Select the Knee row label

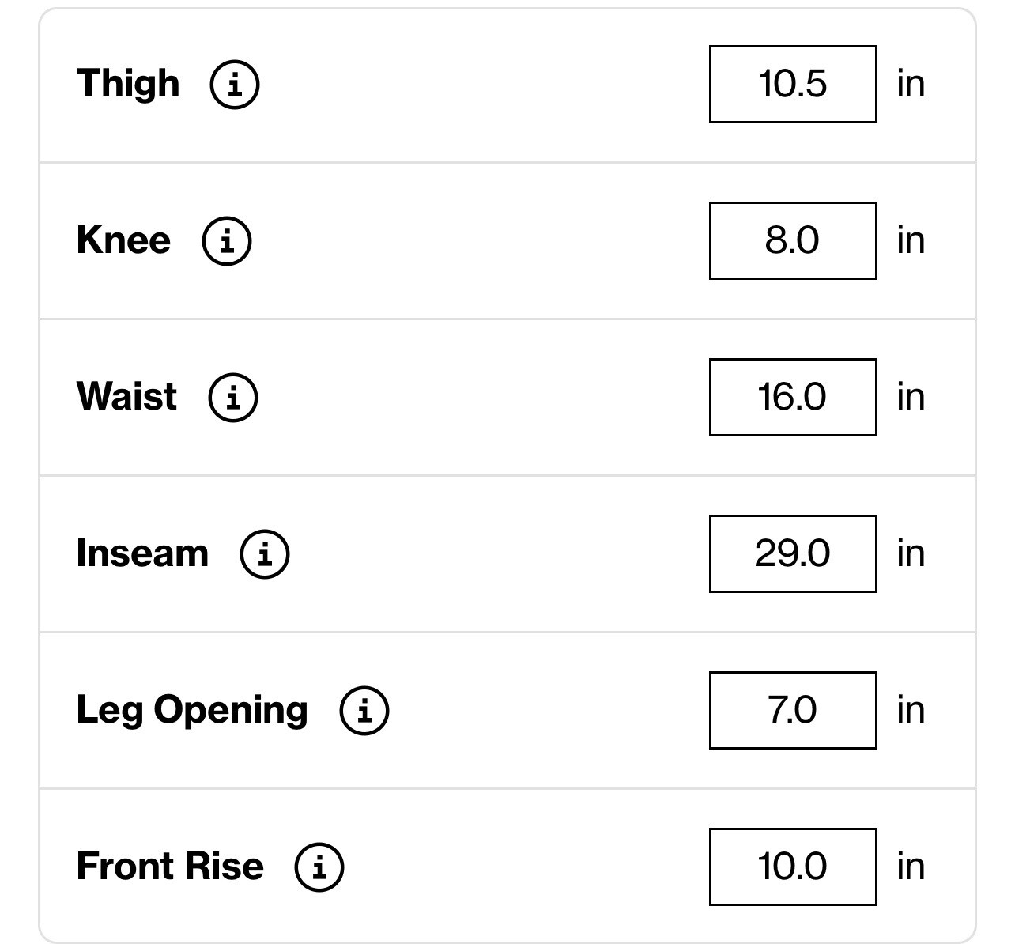click(123, 240)
